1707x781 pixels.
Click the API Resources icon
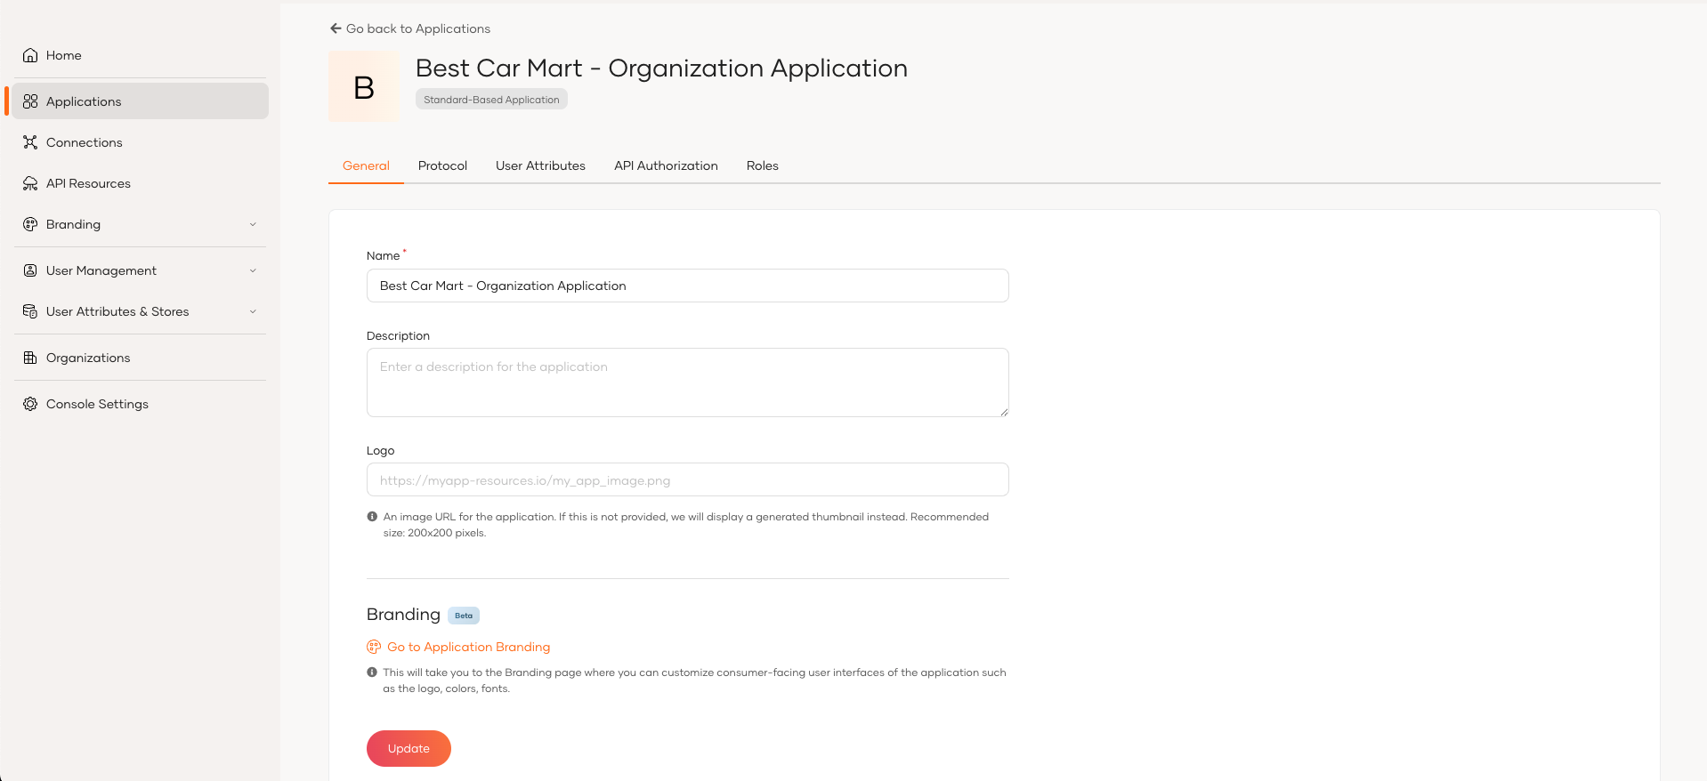click(x=30, y=183)
